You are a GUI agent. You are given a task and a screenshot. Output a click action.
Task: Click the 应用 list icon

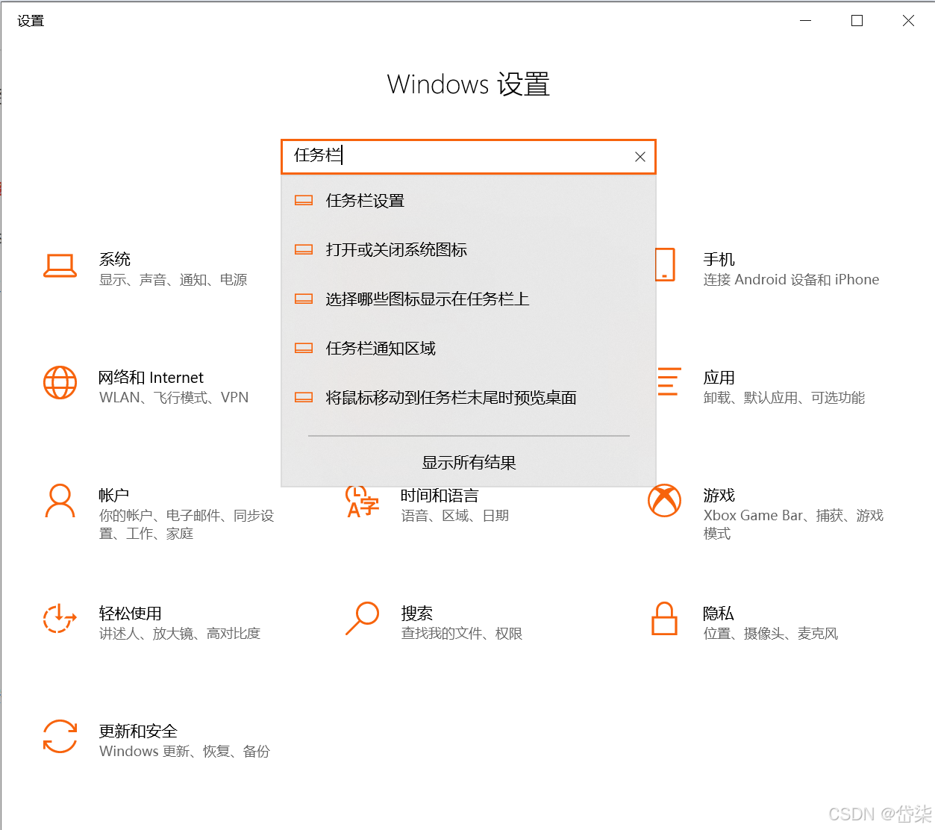point(669,381)
